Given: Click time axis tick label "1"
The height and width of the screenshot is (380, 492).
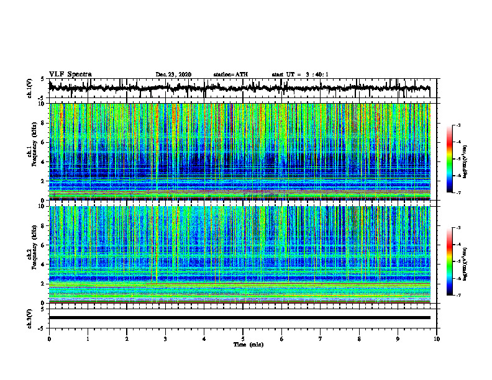Looking at the screenshot, I should (x=88, y=339).
